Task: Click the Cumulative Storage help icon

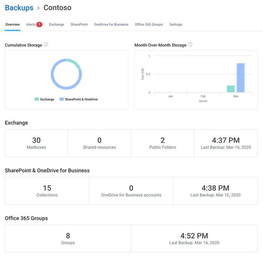Action: coord(46,45)
